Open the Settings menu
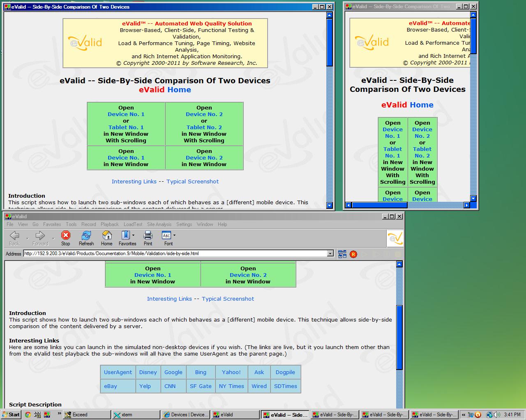The width and height of the screenshot is (526, 420). pyautogui.click(x=184, y=224)
